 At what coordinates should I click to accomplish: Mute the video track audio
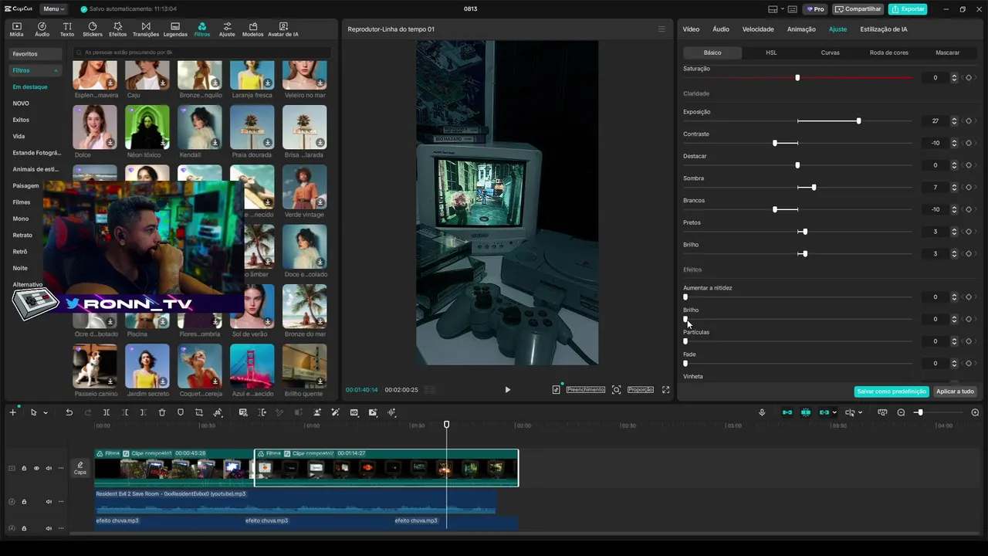point(49,468)
